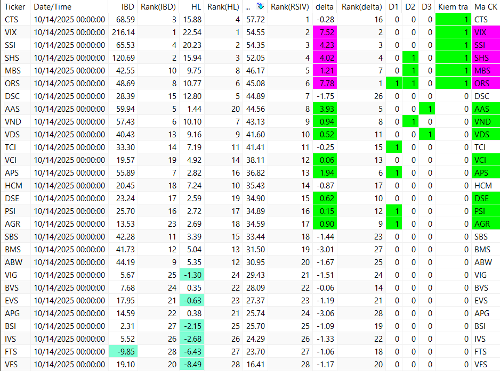Click the Rank(HL) column header
Viewport: 500px width, 371px height.
[223, 7]
